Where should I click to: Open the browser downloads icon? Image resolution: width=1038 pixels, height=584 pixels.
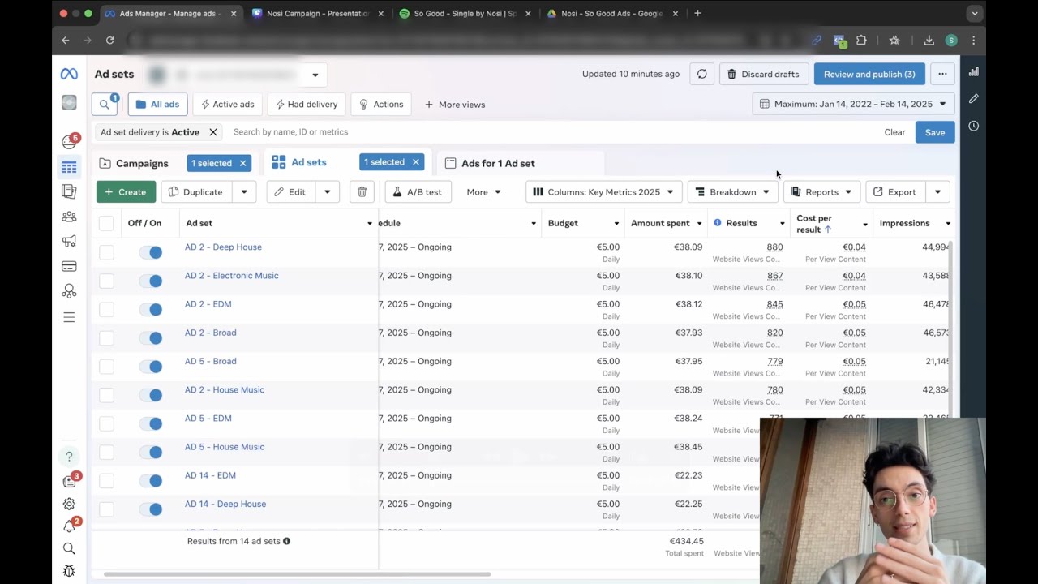(929, 40)
